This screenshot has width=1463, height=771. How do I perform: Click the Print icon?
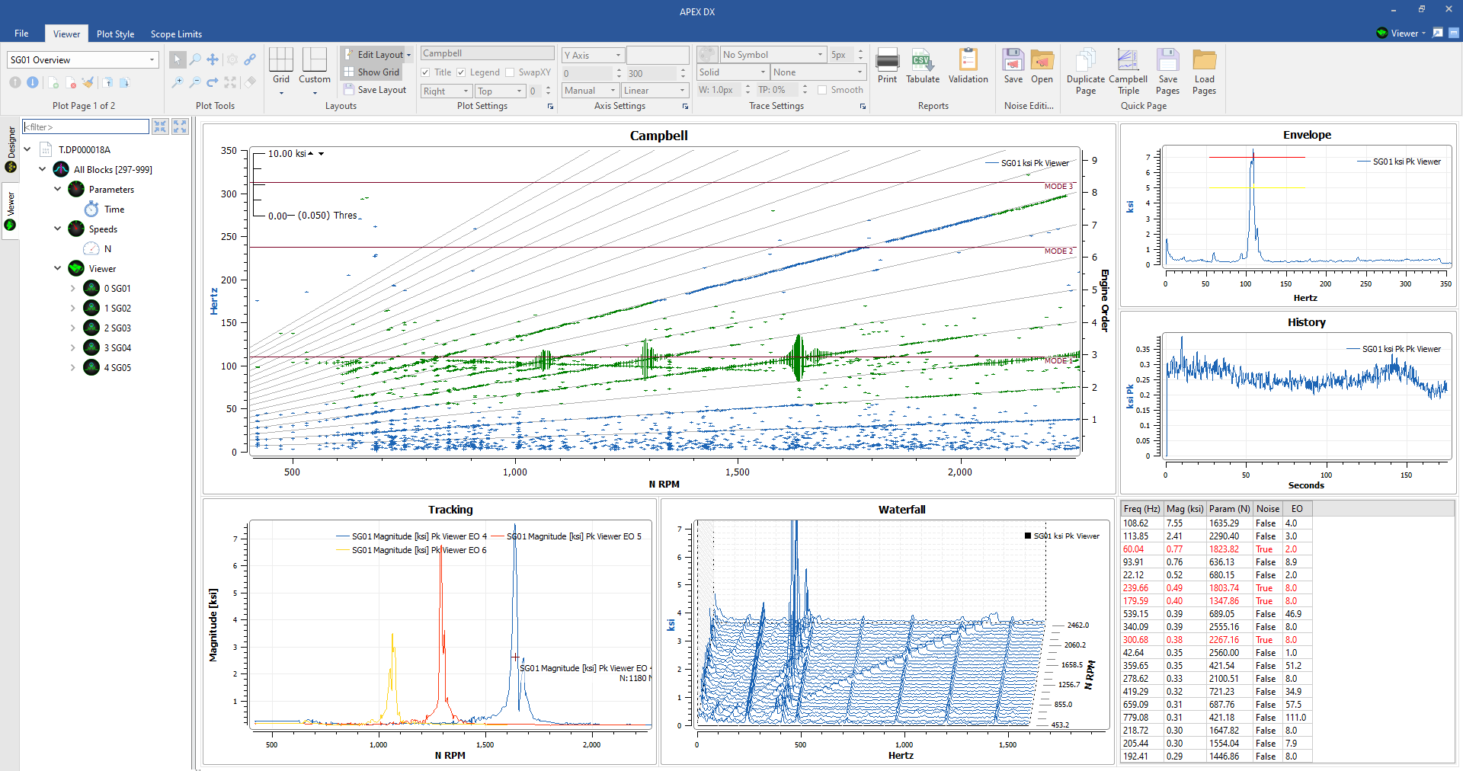pyautogui.click(x=887, y=66)
